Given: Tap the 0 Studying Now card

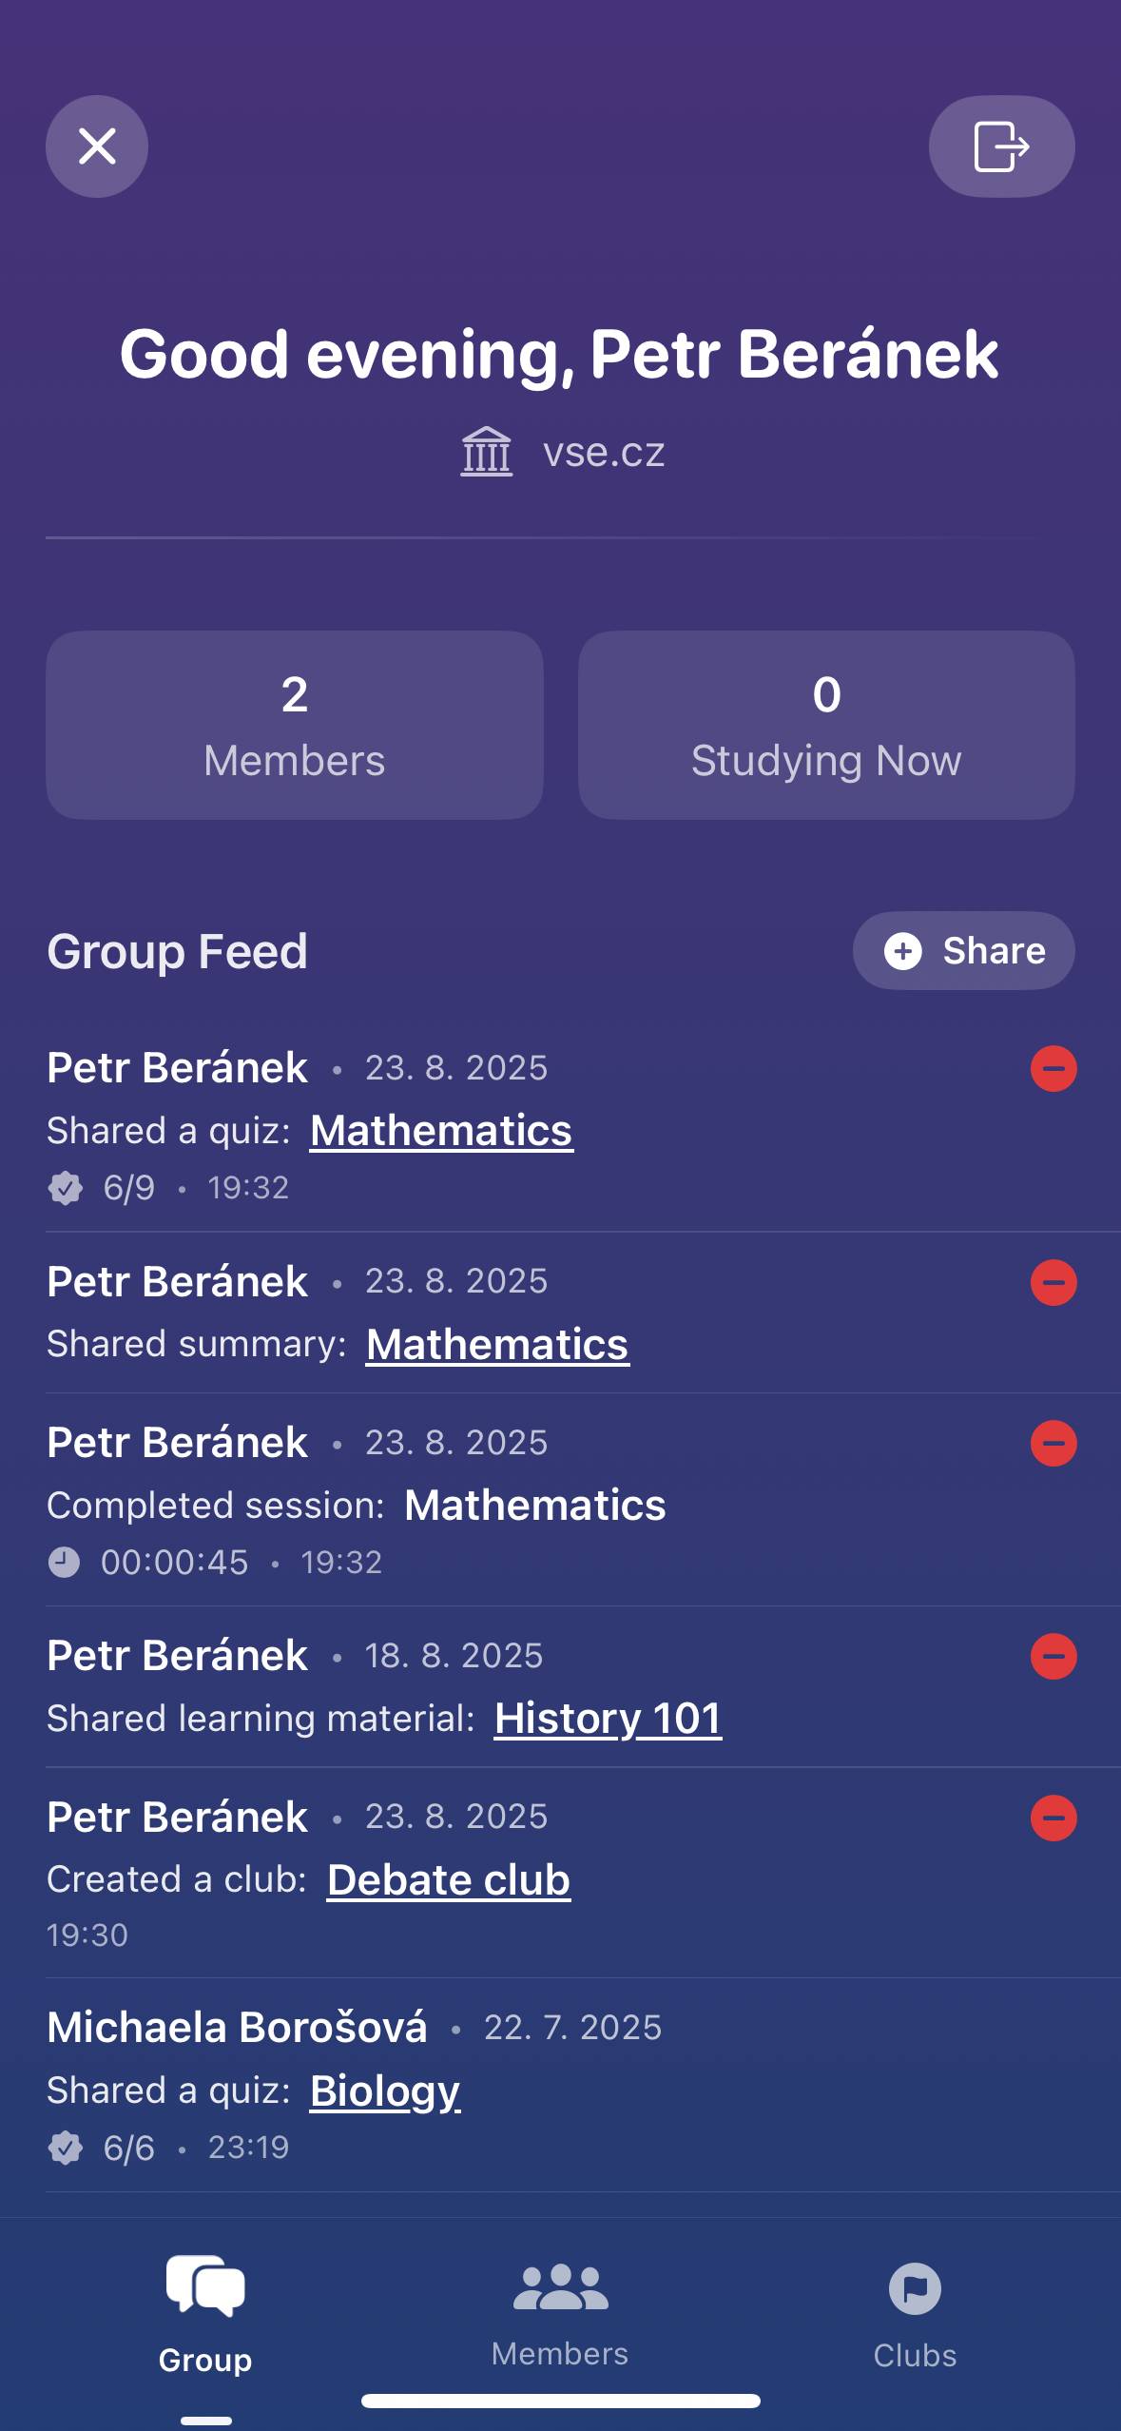Looking at the screenshot, I should tap(826, 725).
